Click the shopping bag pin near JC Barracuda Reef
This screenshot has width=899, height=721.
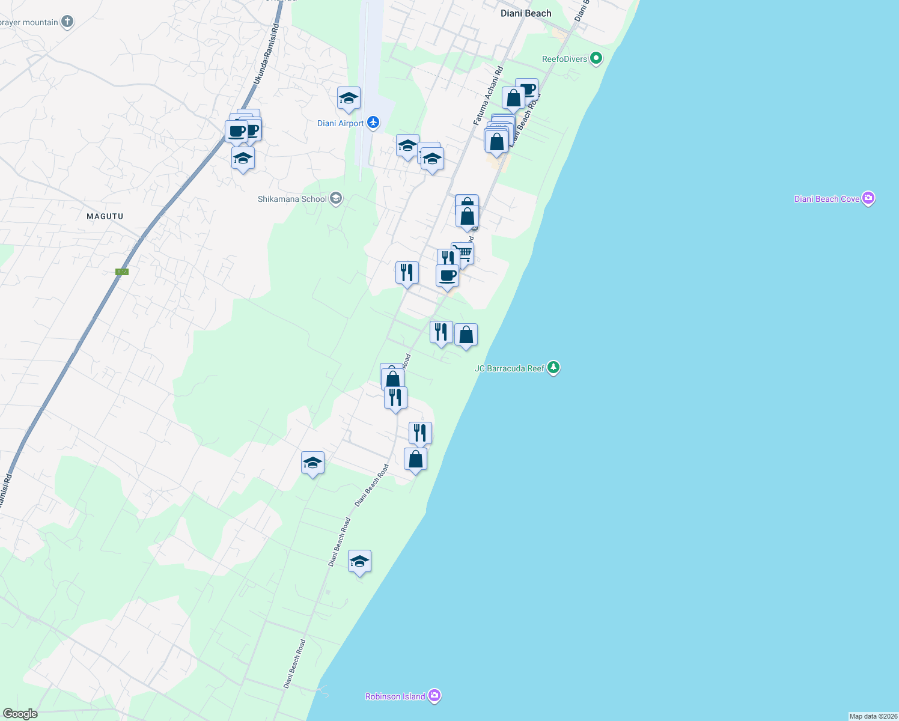(x=466, y=335)
